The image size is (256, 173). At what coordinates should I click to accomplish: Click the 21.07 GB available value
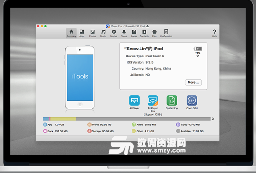[198, 131]
